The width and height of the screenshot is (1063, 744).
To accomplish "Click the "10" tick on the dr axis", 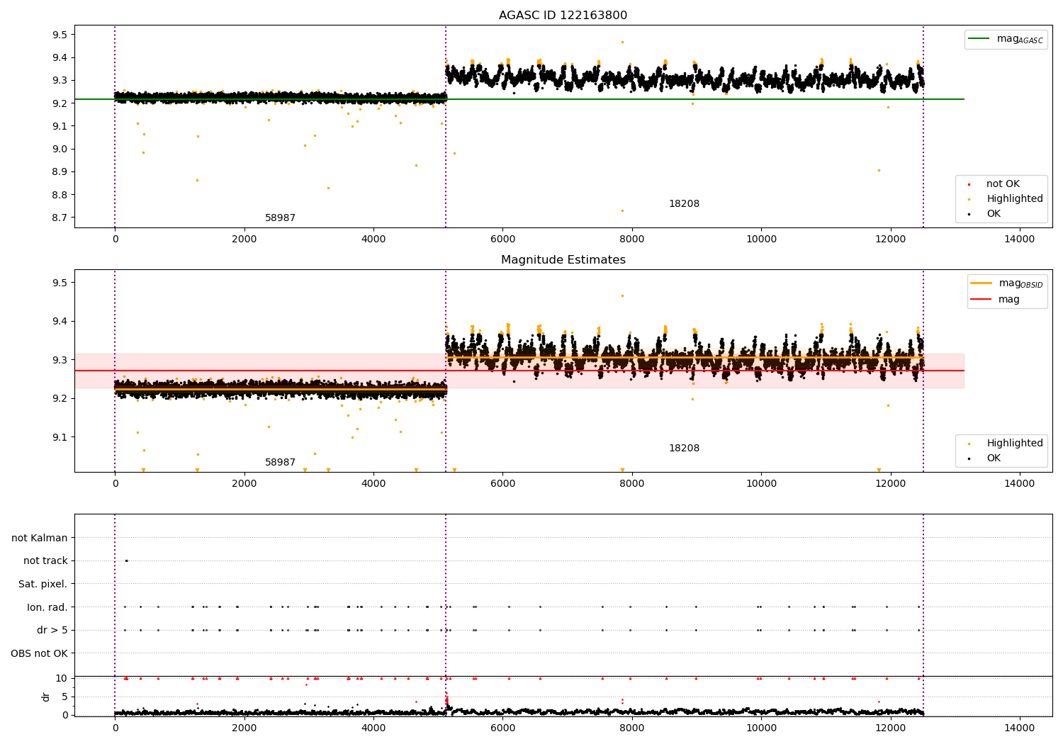I will (x=62, y=678).
